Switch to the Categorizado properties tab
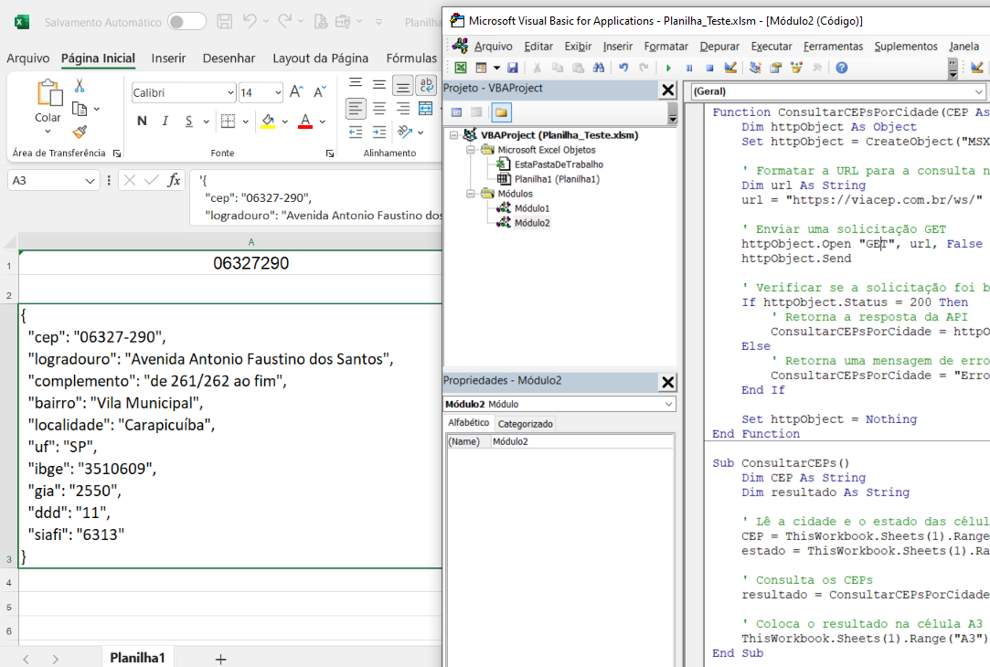Screen dimensions: 990x667 coord(526,424)
